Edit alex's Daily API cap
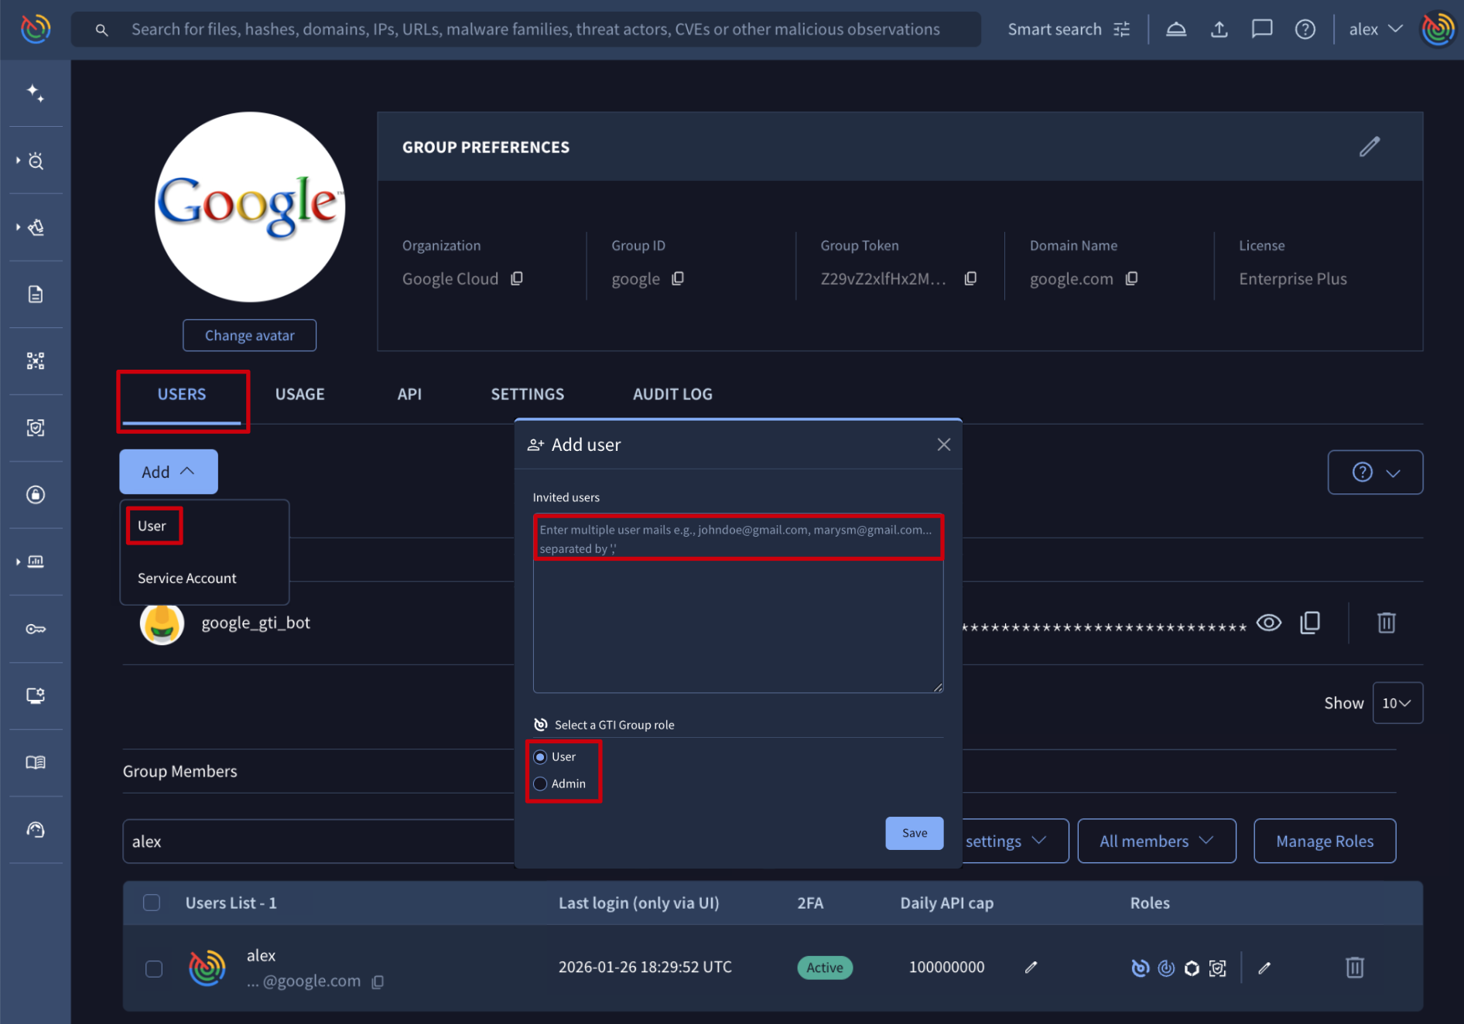Image resolution: width=1464 pixels, height=1024 pixels. [x=1031, y=968]
